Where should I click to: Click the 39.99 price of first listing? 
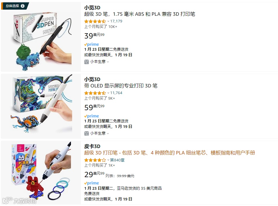94,36
